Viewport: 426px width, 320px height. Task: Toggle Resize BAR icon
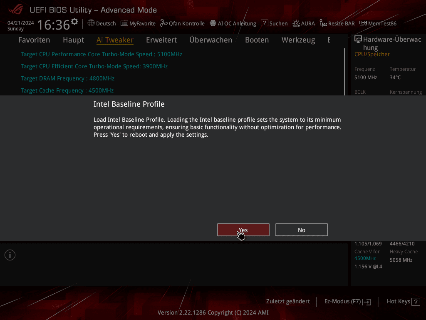[x=323, y=23]
